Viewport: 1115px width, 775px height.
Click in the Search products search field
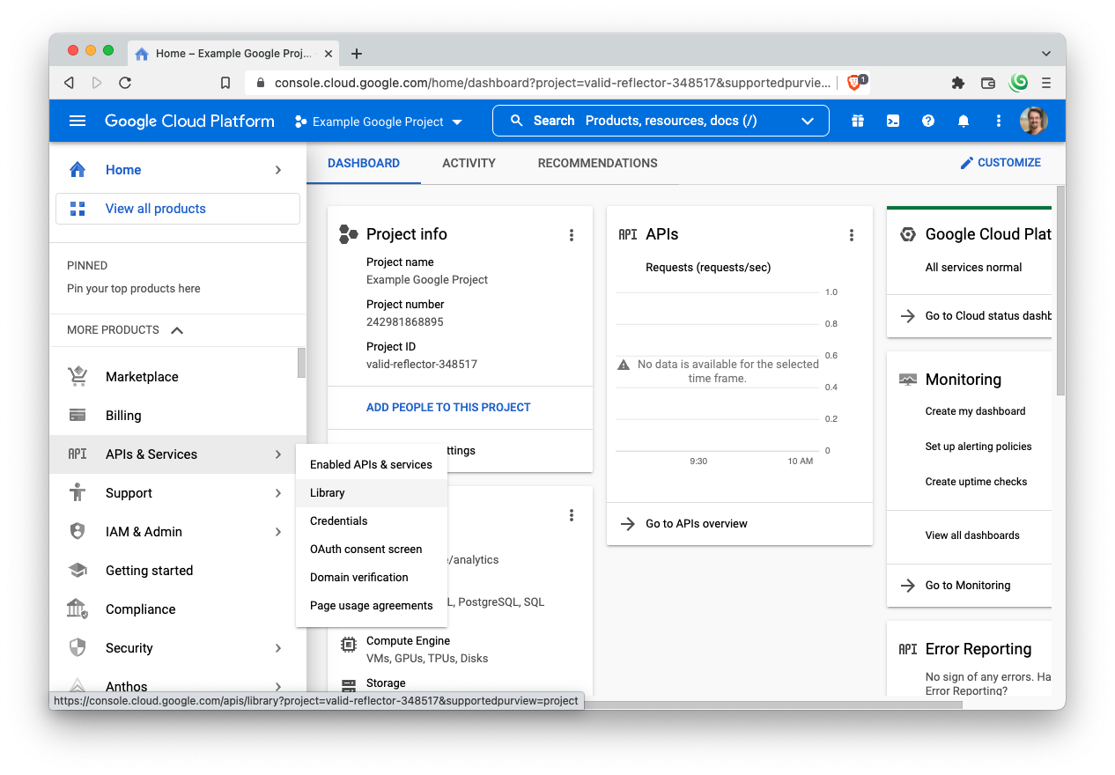(661, 121)
